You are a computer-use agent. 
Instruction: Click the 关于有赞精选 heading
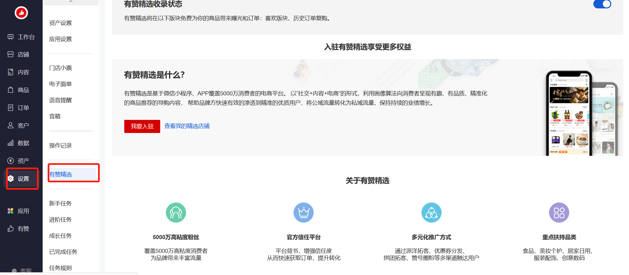(x=368, y=181)
